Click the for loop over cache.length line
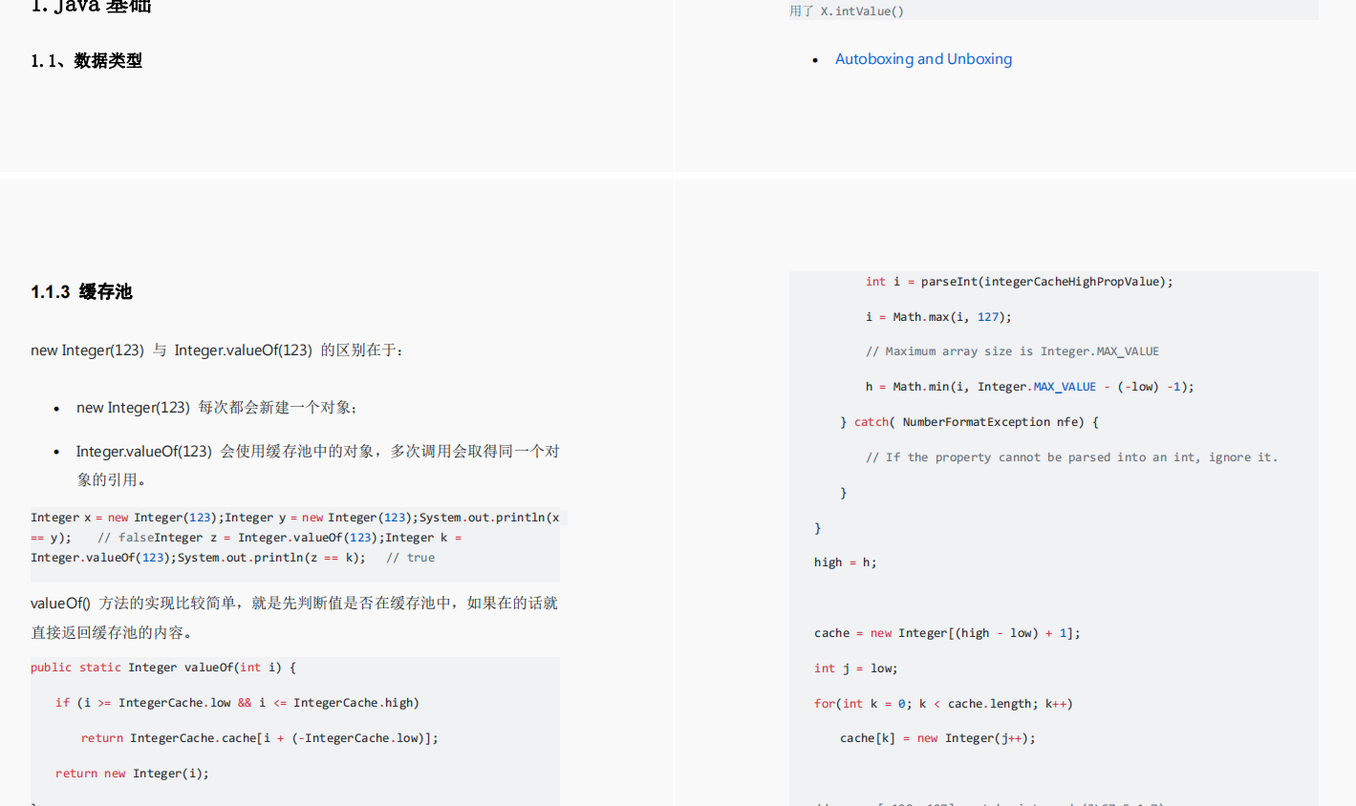The image size is (1356, 806). tap(943, 704)
